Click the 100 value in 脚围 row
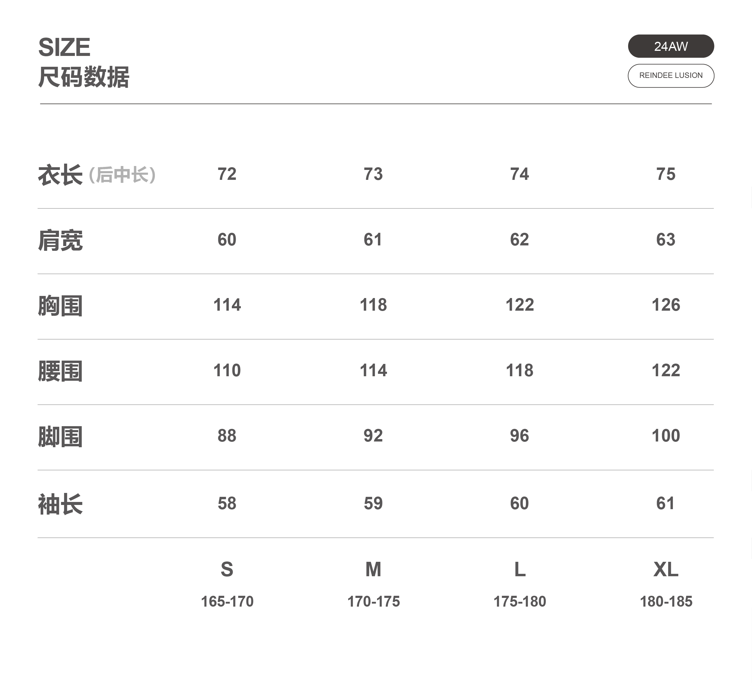This screenshot has width=752, height=683. tap(666, 436)
